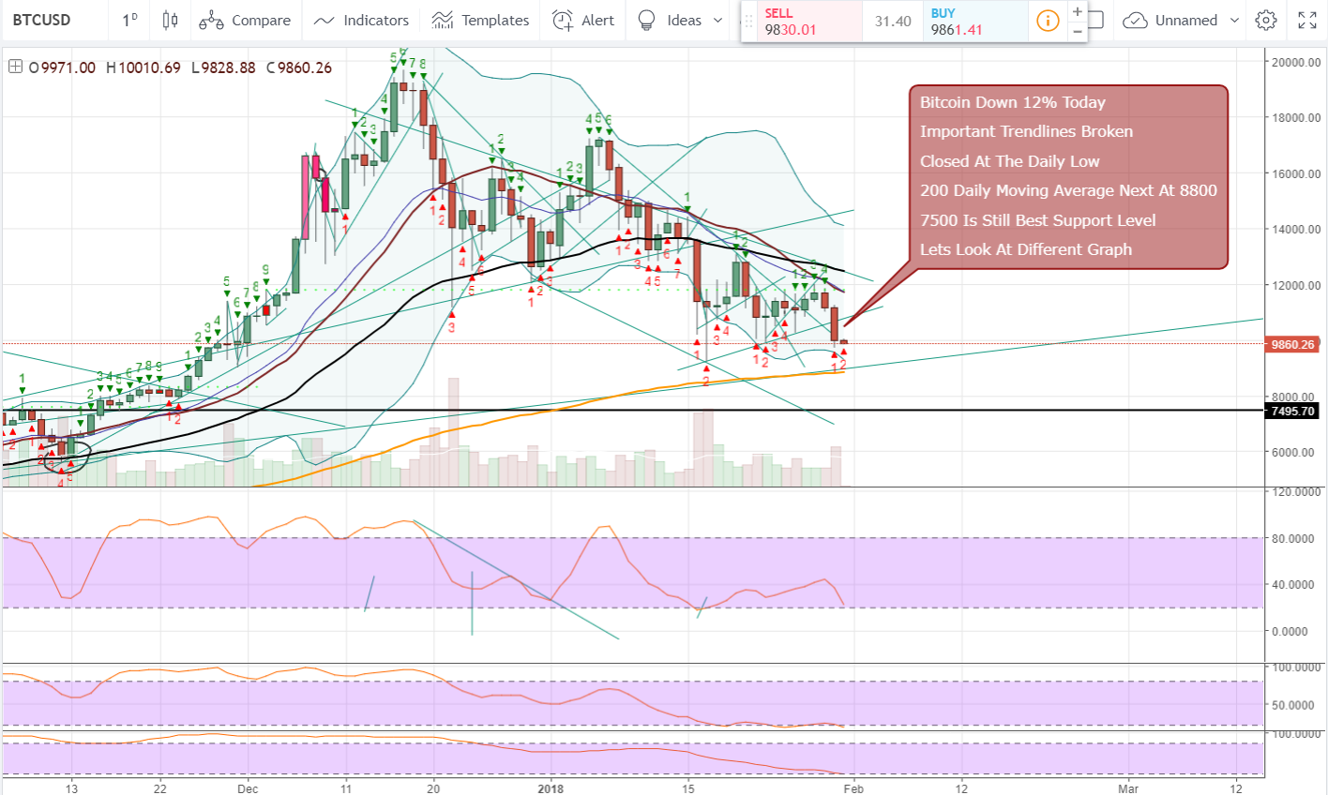Viewport: 1328px width, 795px height.
Task: Select the black 7495.70 price label
Action: (x=1292, y=411)
